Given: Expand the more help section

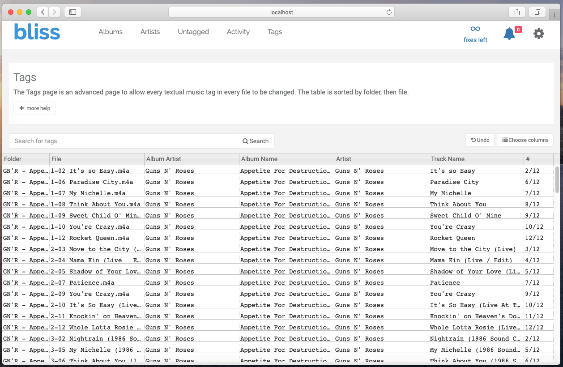Looking at the screenshot, I should tap(34, 108).
